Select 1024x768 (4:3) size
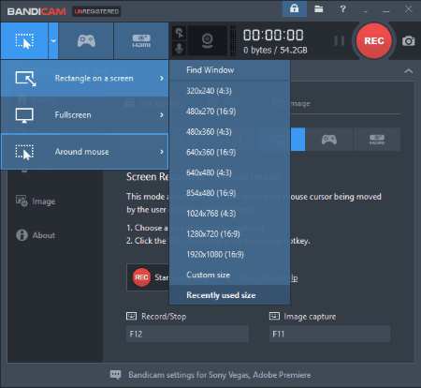421x388 pixels. coord(229,214)
